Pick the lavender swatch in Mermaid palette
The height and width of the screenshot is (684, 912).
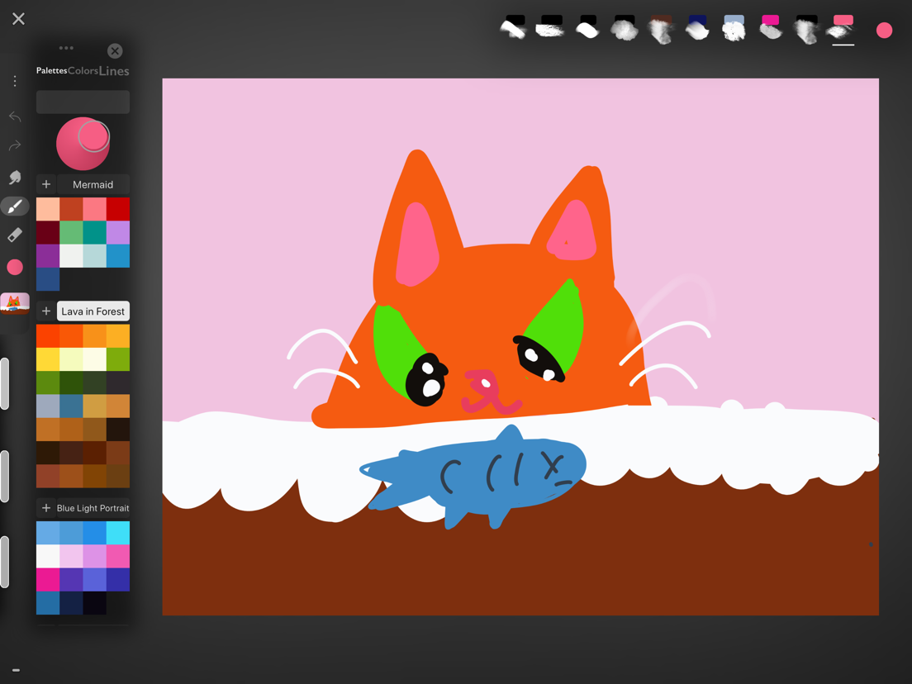(118, 233)
